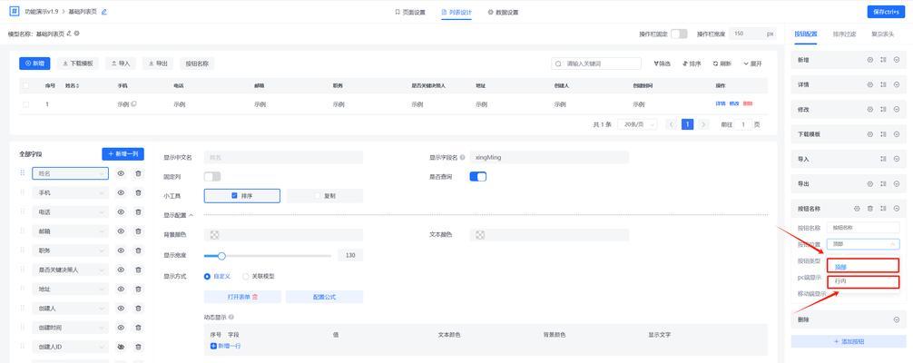The image size is (913, 363).
Task: Toggle the 固定列 switch
Action: click(212, 177)
